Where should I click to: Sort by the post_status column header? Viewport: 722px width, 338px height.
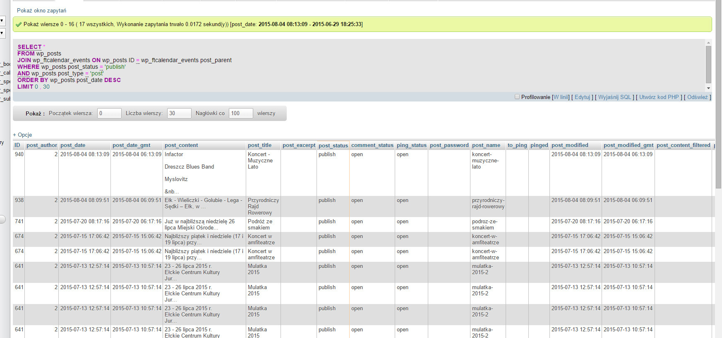(333, 145)
